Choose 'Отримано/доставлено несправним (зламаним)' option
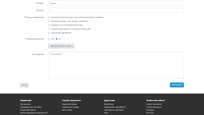 (49, 29)
